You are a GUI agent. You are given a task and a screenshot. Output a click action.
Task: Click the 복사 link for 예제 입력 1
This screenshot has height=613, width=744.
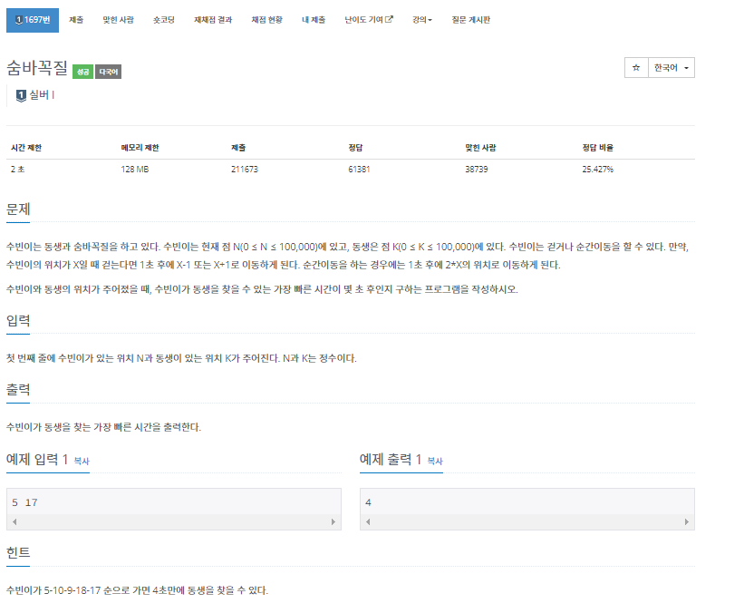82,461
